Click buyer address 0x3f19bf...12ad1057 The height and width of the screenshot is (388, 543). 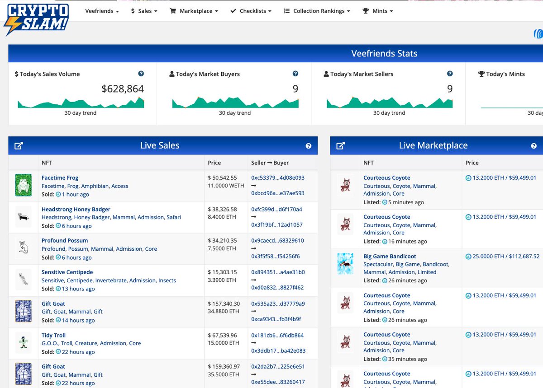[x=277, y=225]
